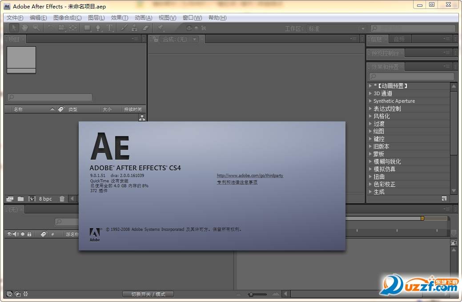Toggle the audio speaker column in timeline
Viewport: 462px width, 302px height.
16,234
